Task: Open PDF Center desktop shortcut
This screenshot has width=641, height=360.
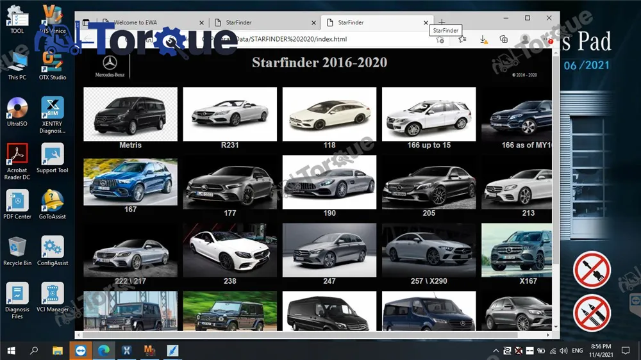Action: coord(17,204)
